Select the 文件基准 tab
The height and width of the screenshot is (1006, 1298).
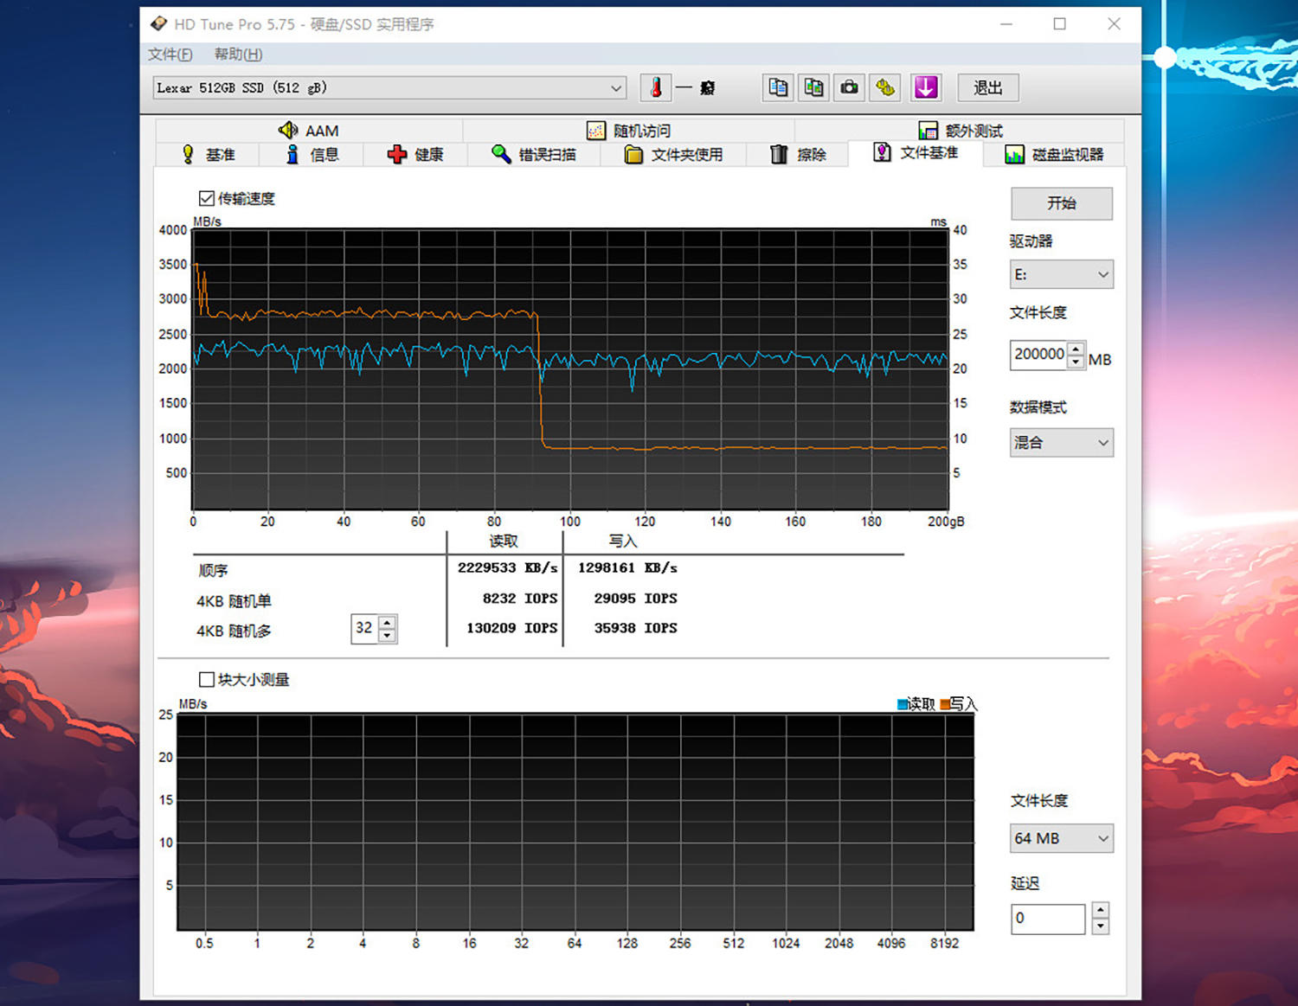(916, 153)
